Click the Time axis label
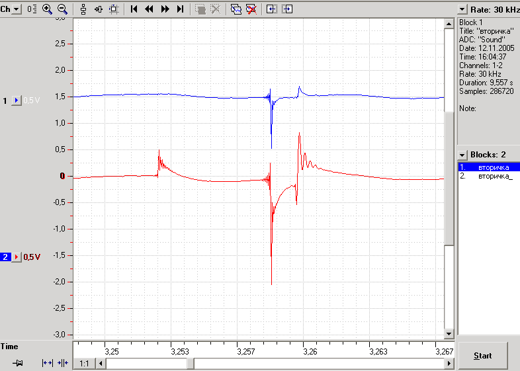 pos(9,347)
